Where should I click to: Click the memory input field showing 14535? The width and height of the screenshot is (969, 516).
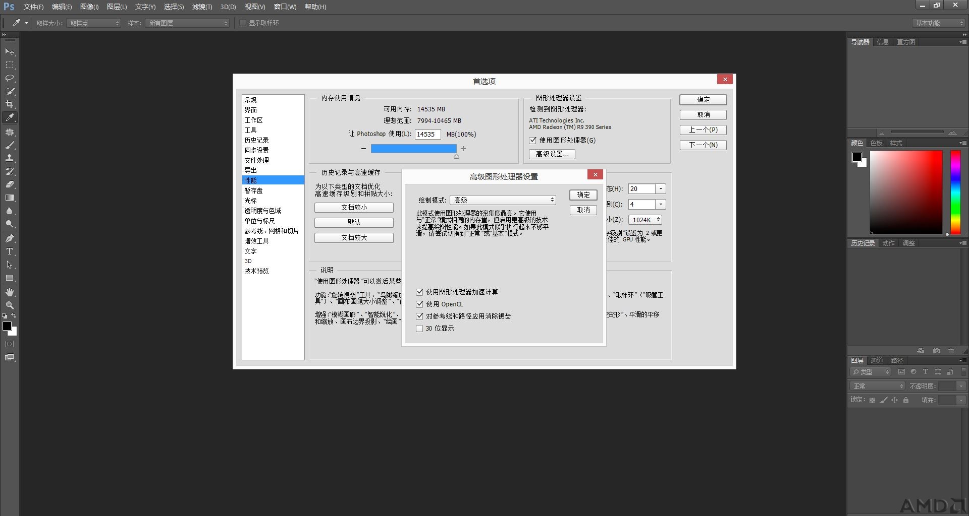click(427, 135)
